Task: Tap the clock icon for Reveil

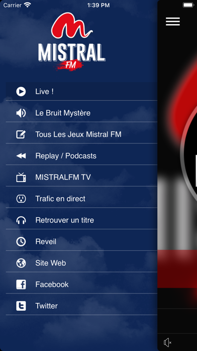Action: (x=21, y=242)
